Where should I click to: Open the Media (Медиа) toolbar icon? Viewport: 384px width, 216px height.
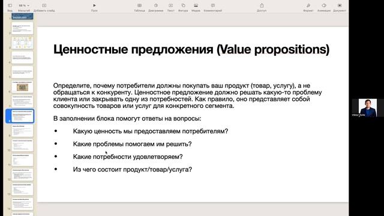[196, 5]
